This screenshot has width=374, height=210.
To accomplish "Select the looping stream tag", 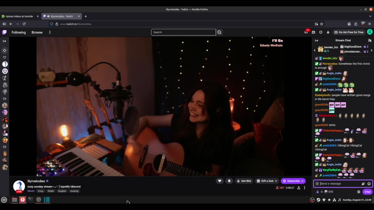I will (x=74, y=191).
